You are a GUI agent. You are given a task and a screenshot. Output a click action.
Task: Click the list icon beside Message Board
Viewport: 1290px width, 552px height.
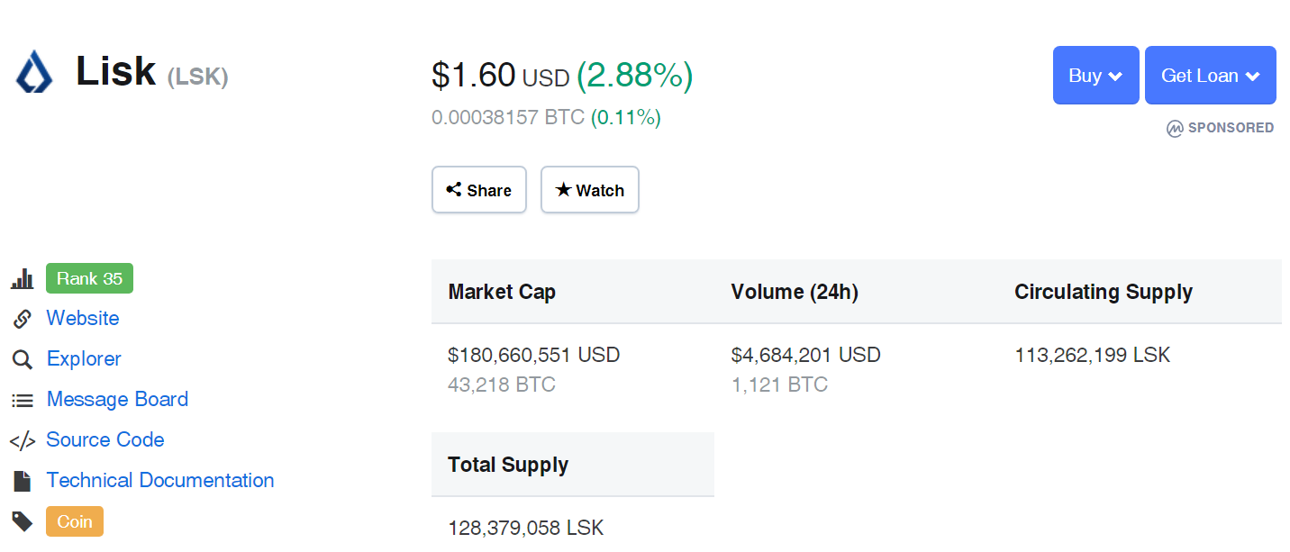(23, 400)
